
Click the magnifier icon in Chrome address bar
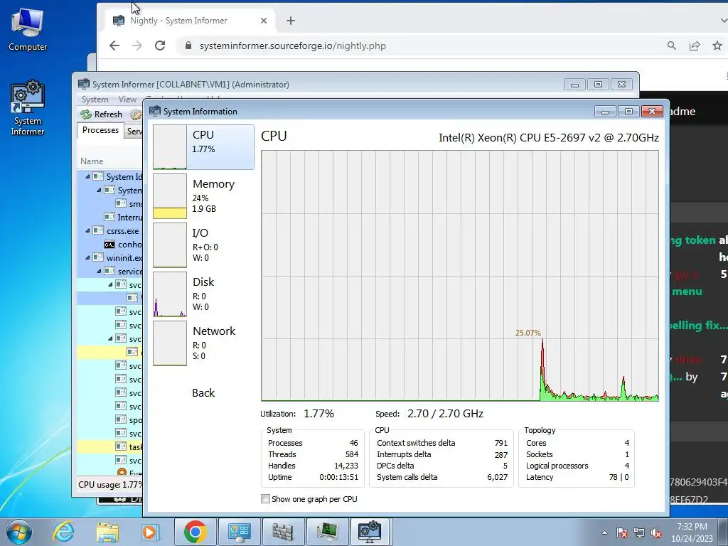click(671, 45)
